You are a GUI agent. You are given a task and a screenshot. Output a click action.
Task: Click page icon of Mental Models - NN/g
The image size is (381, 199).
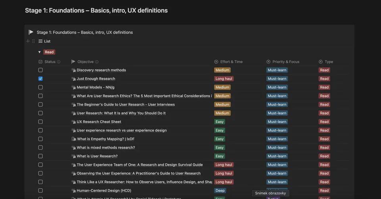coord(74,87)
